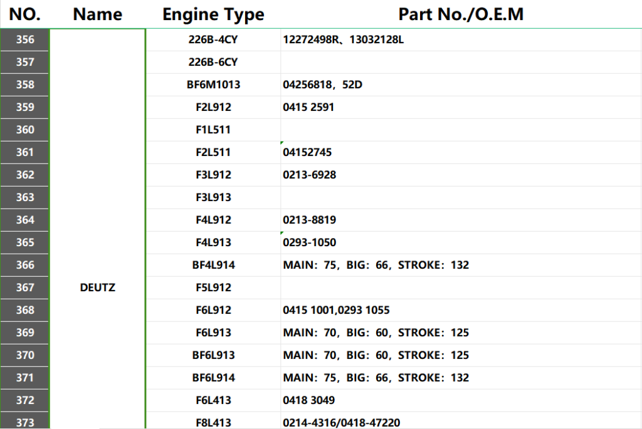Select engine type cell F6L912
The width and height of the screenshot is (642, 429).
[213, 310]
